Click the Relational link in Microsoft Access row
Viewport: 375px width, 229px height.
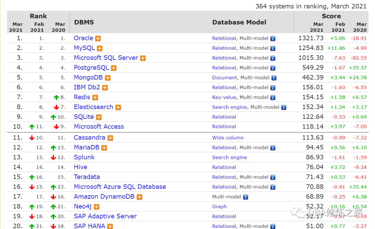coord(224,126)
